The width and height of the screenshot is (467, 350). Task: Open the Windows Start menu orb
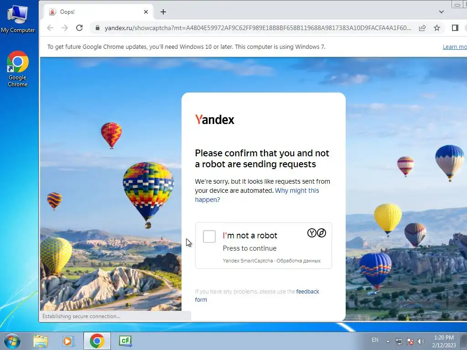tap(12, 341)
